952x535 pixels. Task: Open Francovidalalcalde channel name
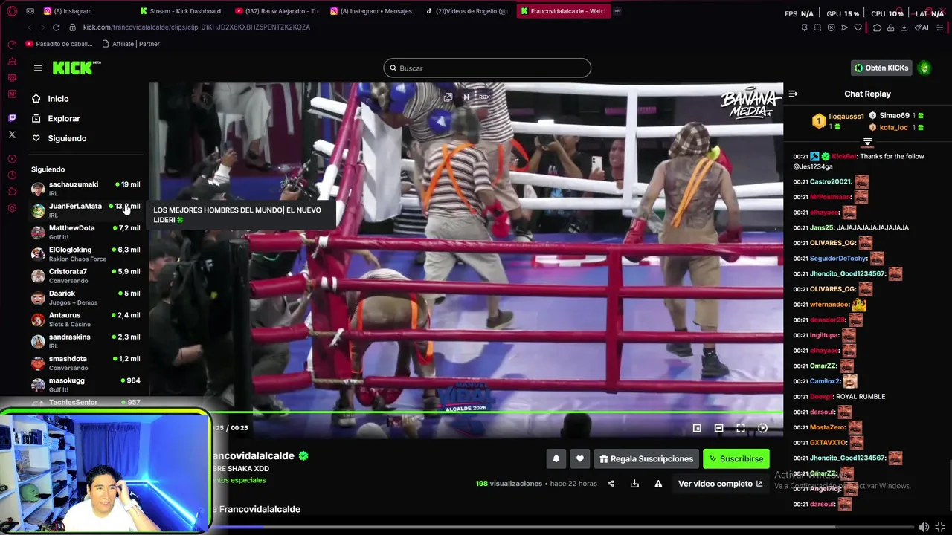(x=253, y=455)
